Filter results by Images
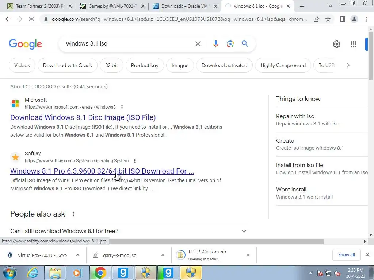The width and height of the screenshot is (374, 280). 180,65
